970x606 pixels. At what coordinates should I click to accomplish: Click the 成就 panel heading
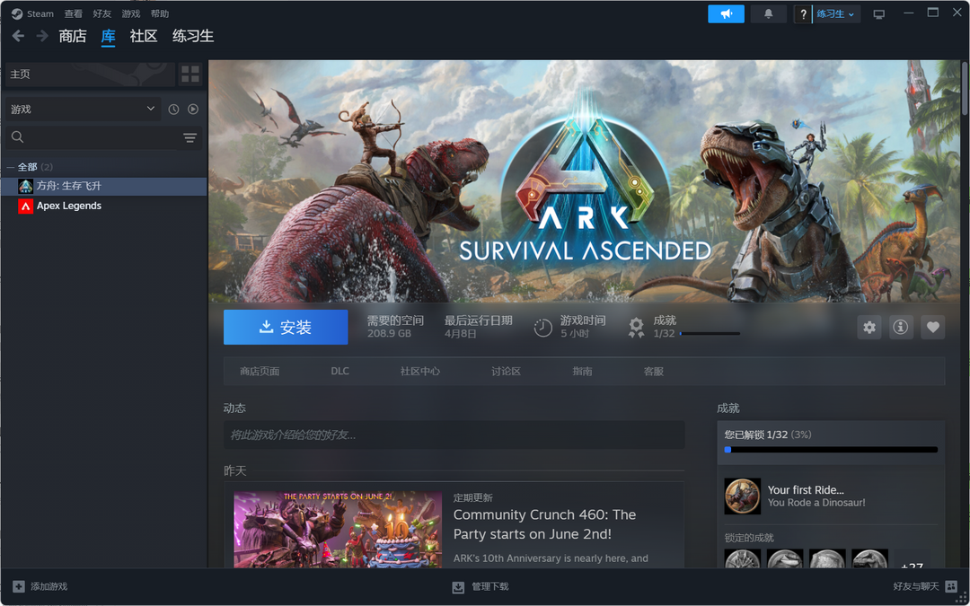click(728, 408)
